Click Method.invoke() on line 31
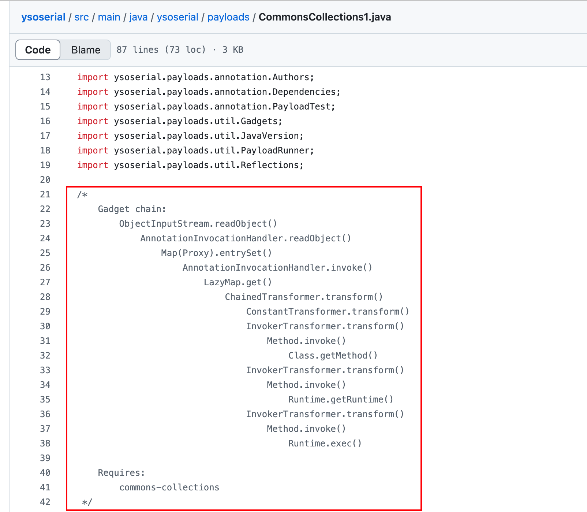Screen dimensions: 587x512 coord(306,341)
